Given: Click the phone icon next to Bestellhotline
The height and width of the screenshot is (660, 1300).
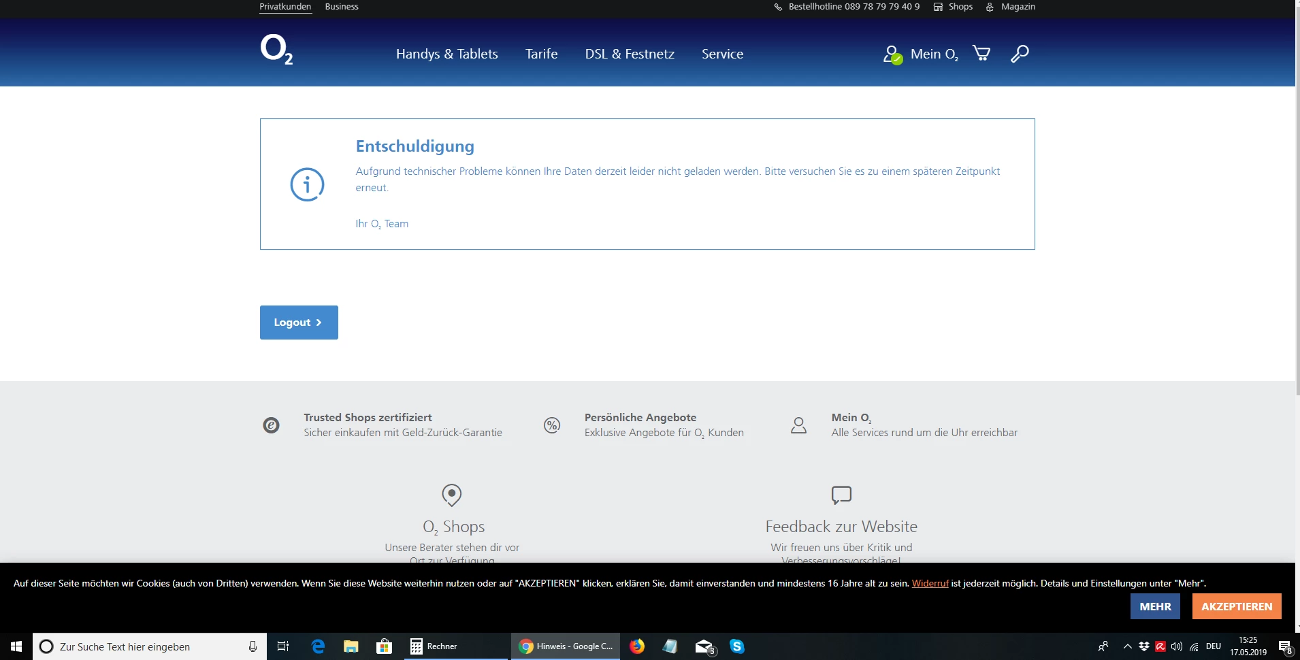Looking at the screenshot, I should point(778,7).
